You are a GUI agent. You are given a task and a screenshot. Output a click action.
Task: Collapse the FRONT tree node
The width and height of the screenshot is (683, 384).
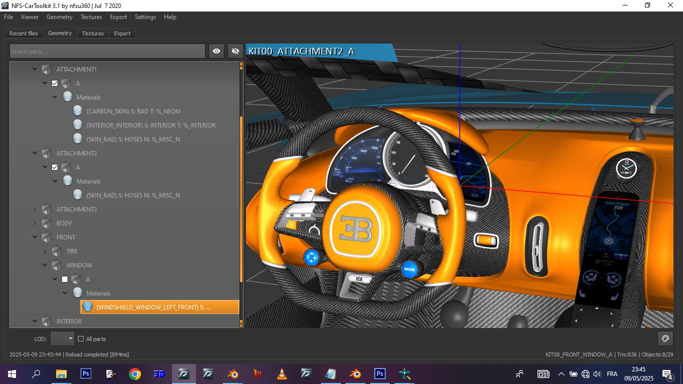(34, 237)
